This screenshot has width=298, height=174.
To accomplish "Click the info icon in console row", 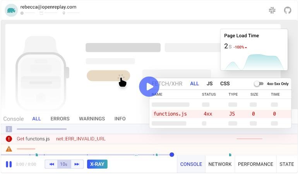I will tap(9, 129).
